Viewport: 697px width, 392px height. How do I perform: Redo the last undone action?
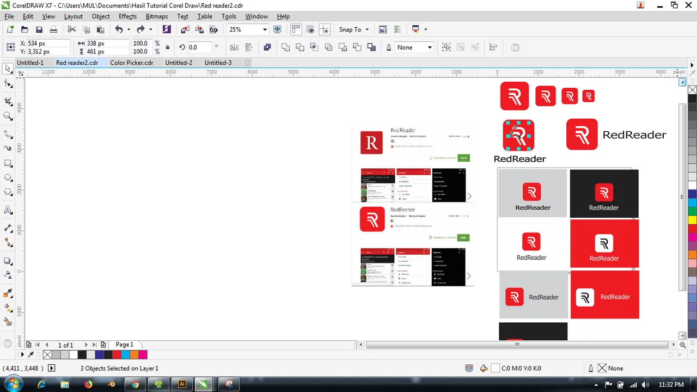[x=140, y=29]
